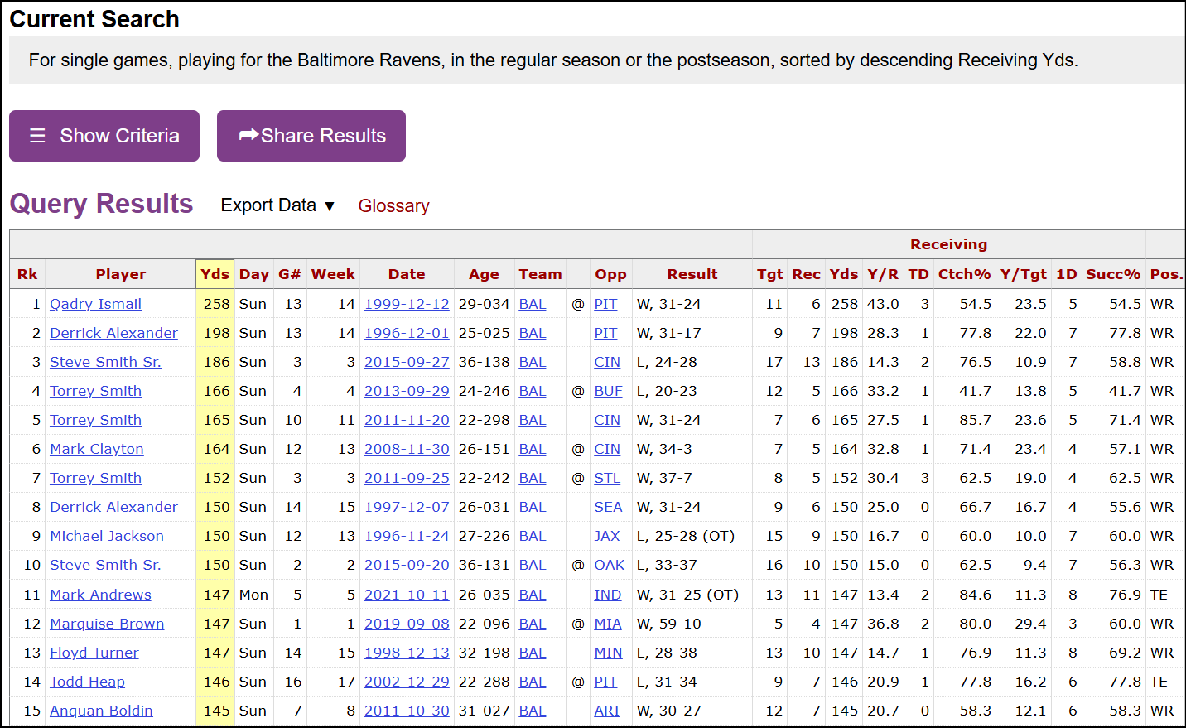Open the 2021-10-11 game date link
This screenshot has width=1186, height=728.
(407, 595)
